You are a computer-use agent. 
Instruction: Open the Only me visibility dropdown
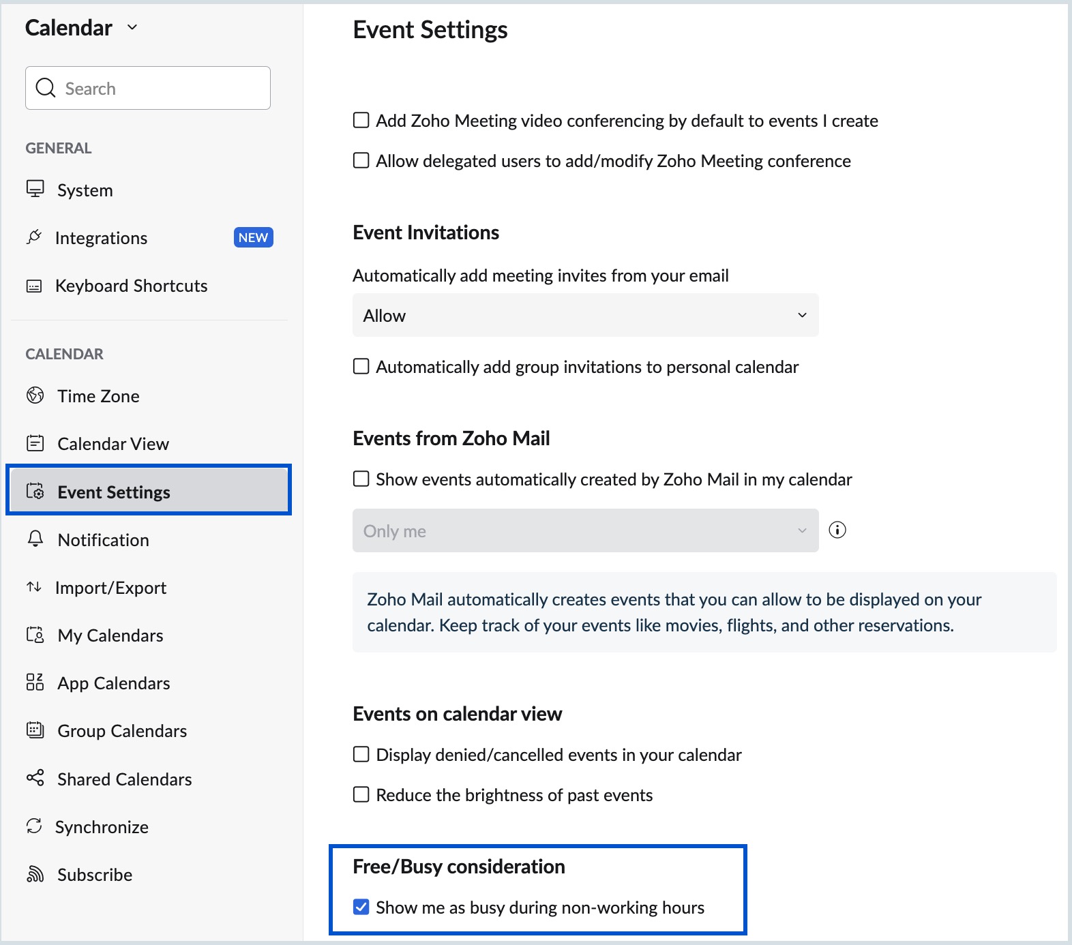coord(585,530)
